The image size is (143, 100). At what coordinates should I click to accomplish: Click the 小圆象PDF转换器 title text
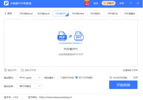[x=21, y=3]
